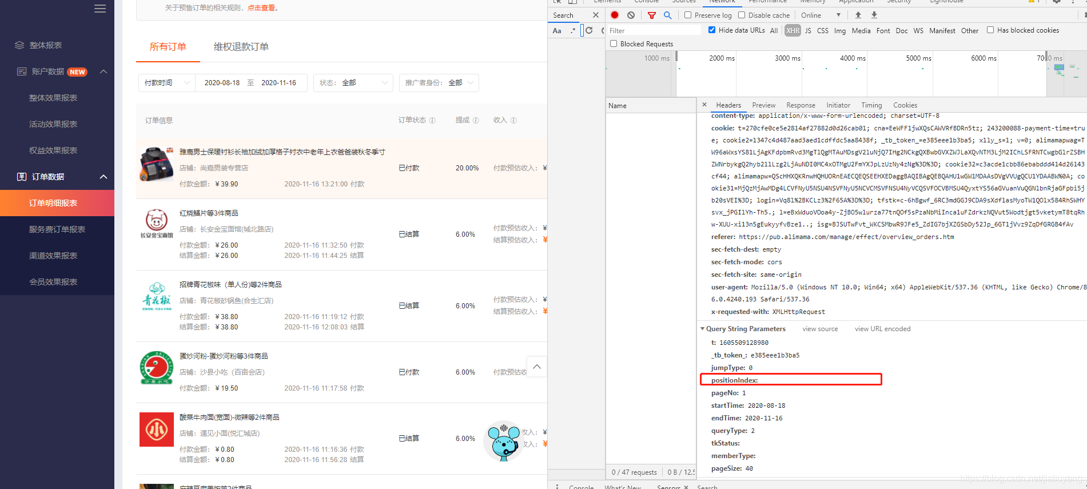The width and height of the screenshot is (1087, 489).
Task: Switch to the 所有订单 tab
Action: (168, 47)
